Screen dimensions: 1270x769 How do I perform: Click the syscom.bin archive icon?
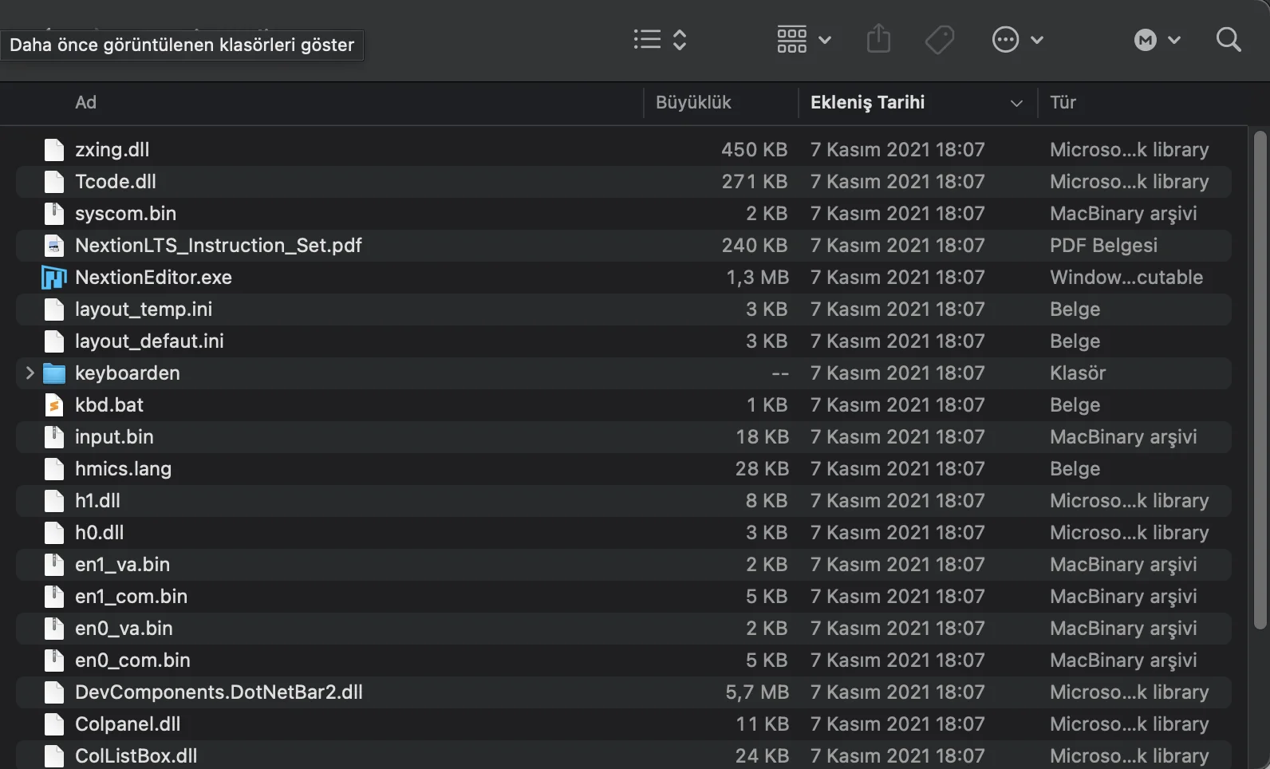(x=53, y=213)
